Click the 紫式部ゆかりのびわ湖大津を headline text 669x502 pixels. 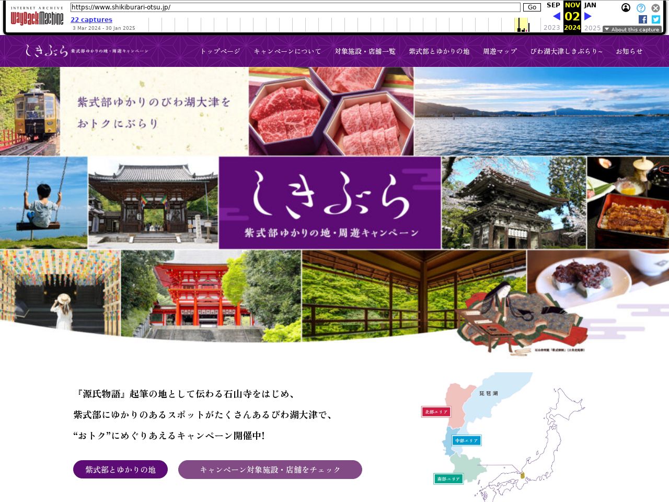click(x=154, y=102)
